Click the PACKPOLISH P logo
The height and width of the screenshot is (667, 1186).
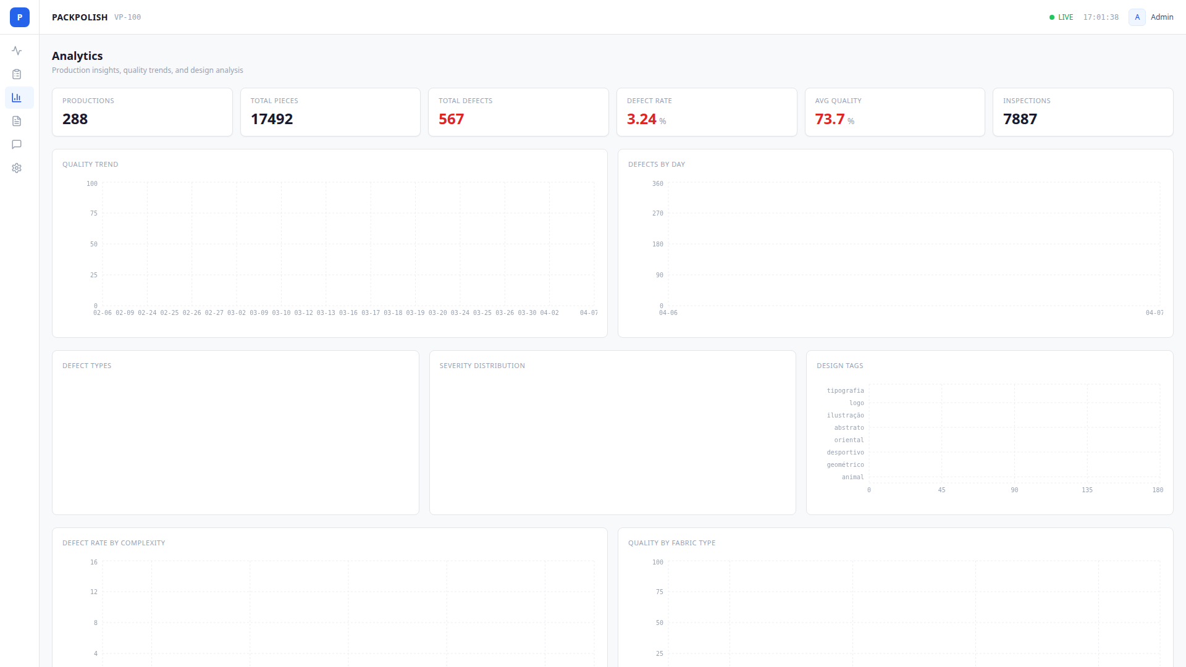click(19, 17)
